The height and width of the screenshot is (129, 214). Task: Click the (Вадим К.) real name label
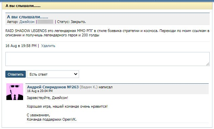click(89, 87)
